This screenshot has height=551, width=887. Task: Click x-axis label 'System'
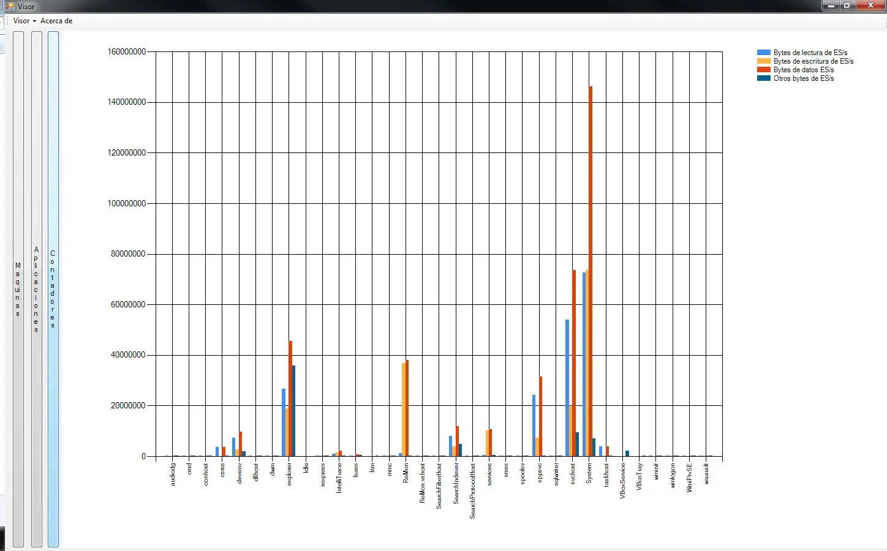click(589, 473)
